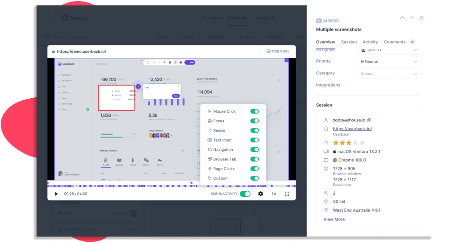Turn off the Rage Clicks toggle
467x243 pixels.
[x=254, y=169]
